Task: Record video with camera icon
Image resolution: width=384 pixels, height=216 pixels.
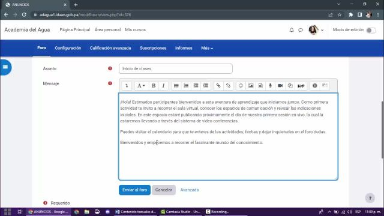Action: click(280, 86)
